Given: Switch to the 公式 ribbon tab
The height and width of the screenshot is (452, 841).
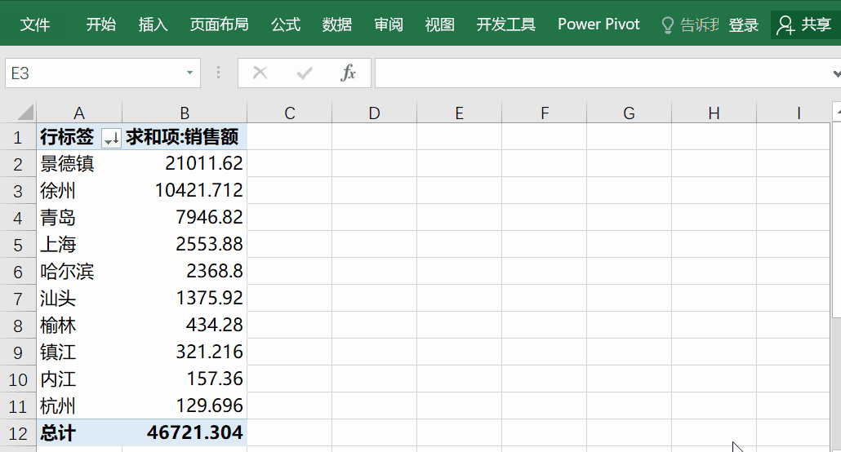Looking at the screenshot, I should [x=285, y=24].
